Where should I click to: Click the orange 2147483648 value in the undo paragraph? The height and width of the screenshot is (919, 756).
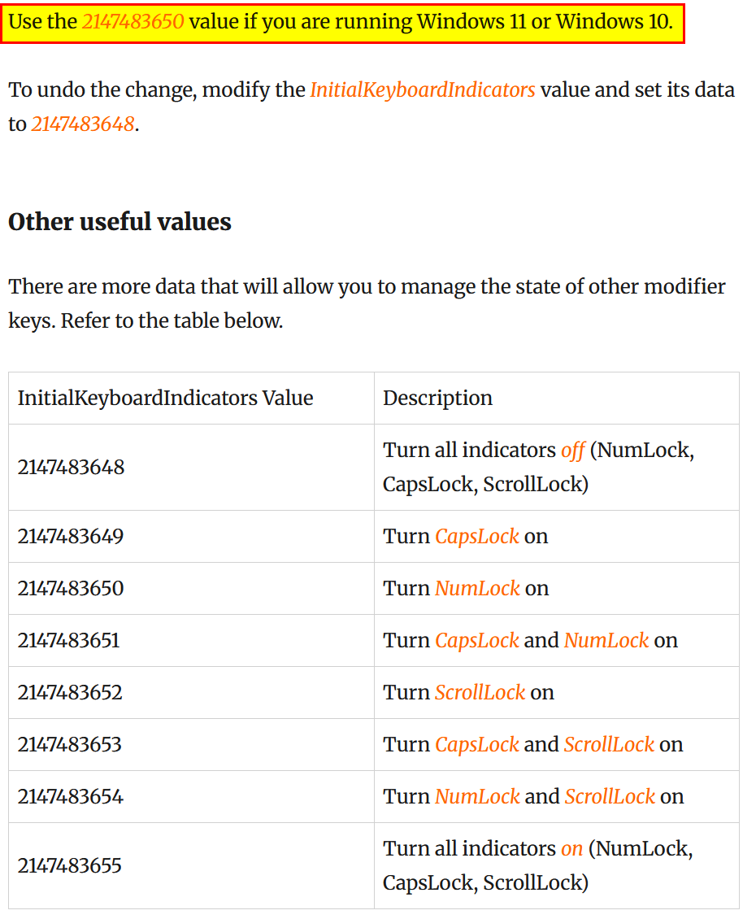(83, 124)
